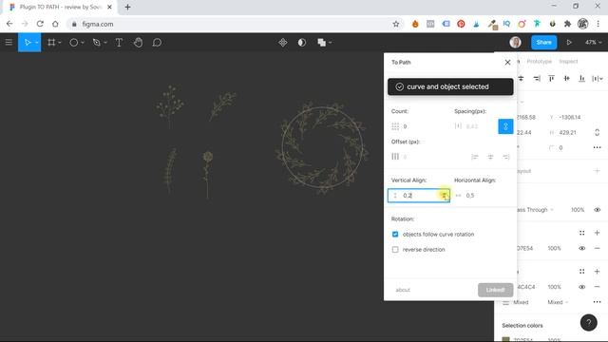The height and width of the screenshot is (342, 608).
Task: Open advanced stroke options ellipsis
Action: point(597,302)
